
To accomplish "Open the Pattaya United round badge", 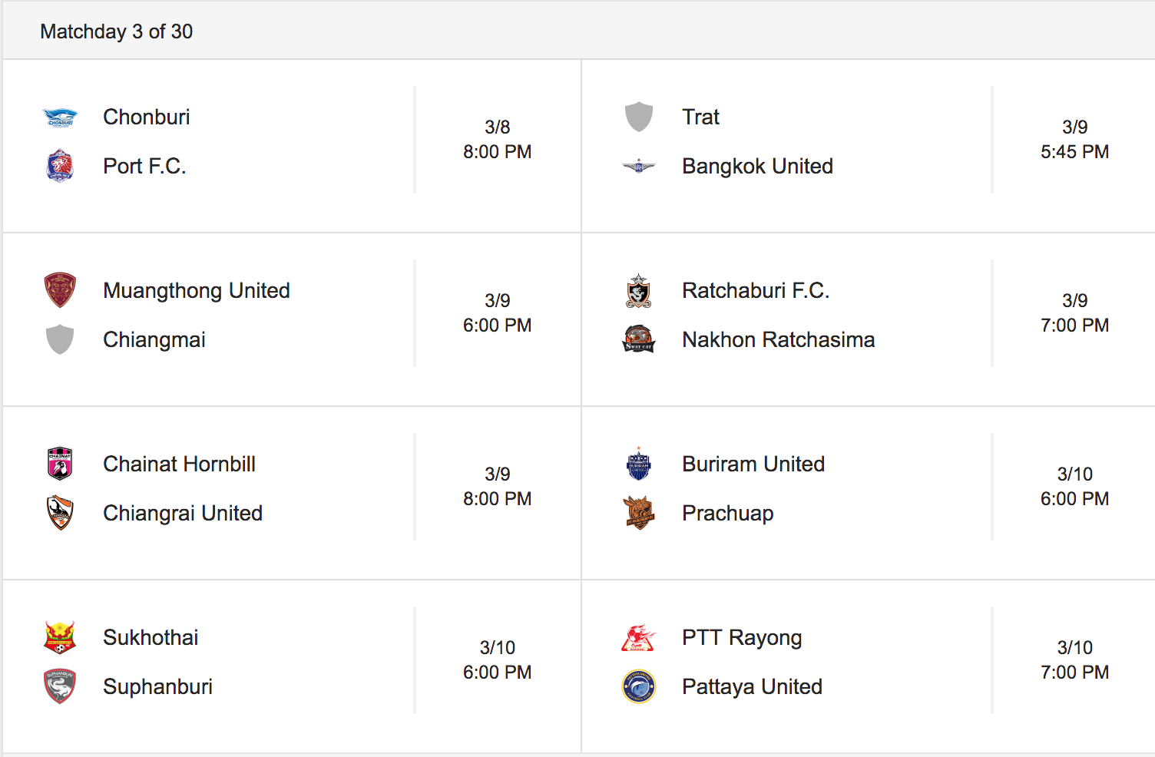I will pyautogui.click(x=639, y=686).
